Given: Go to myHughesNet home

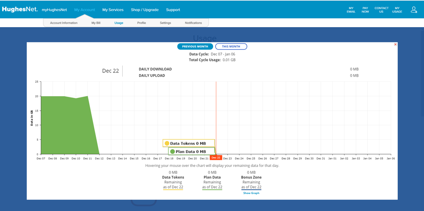Looking at the screenshot, I should click(54, 10).
